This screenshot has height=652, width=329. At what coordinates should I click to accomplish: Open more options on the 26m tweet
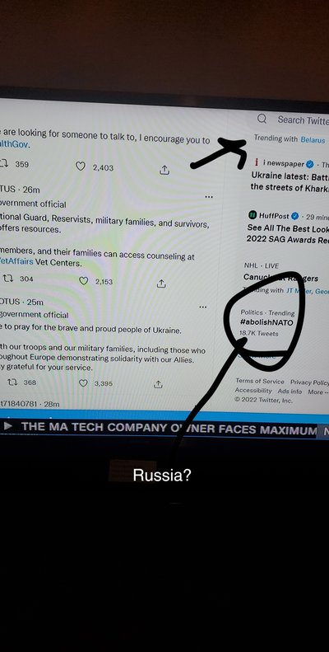tap(209, 196)
